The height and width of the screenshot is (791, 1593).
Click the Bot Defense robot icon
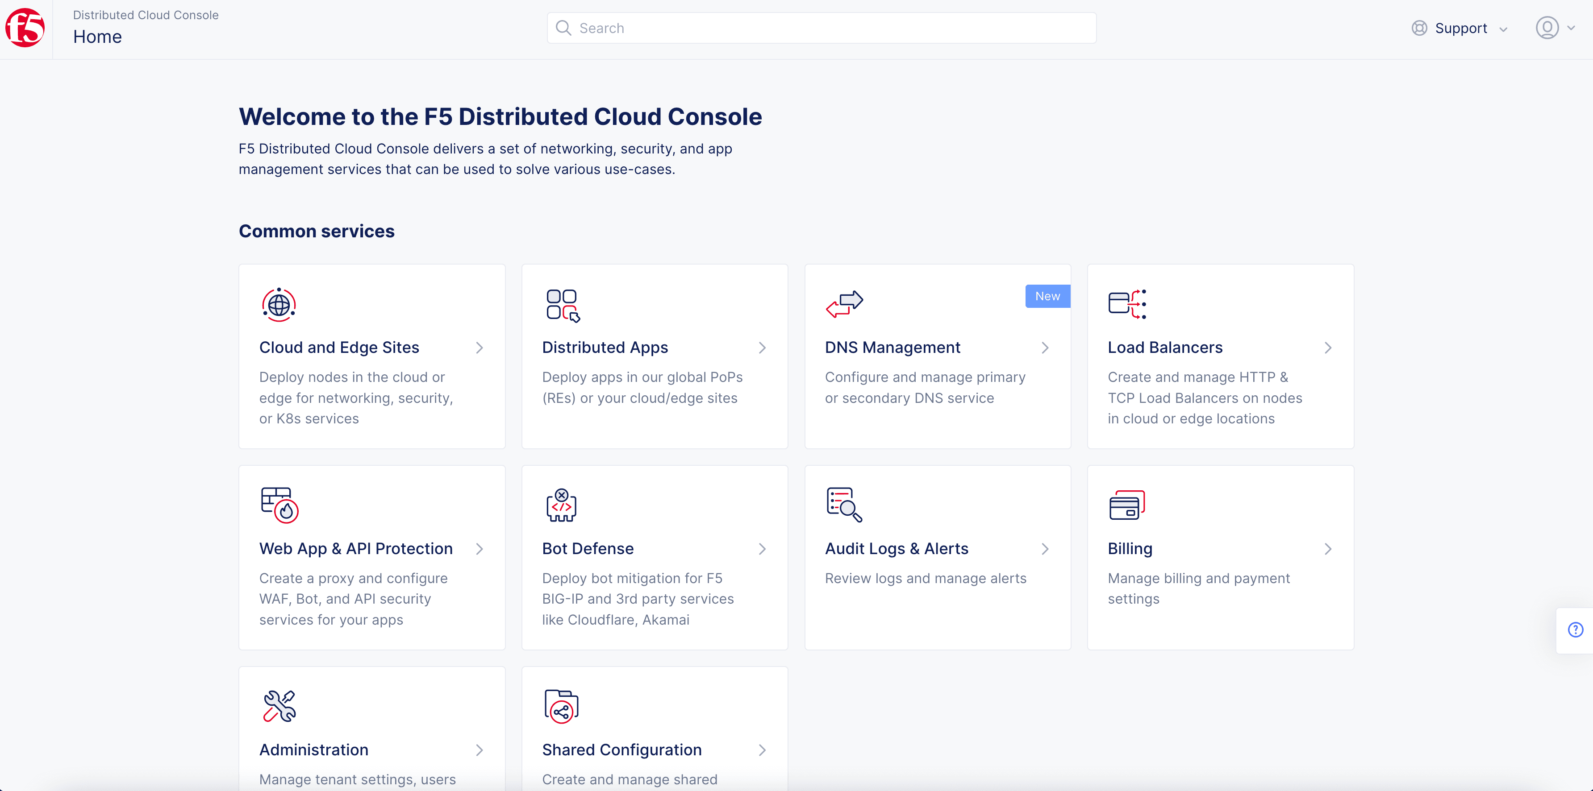[561, 505]
